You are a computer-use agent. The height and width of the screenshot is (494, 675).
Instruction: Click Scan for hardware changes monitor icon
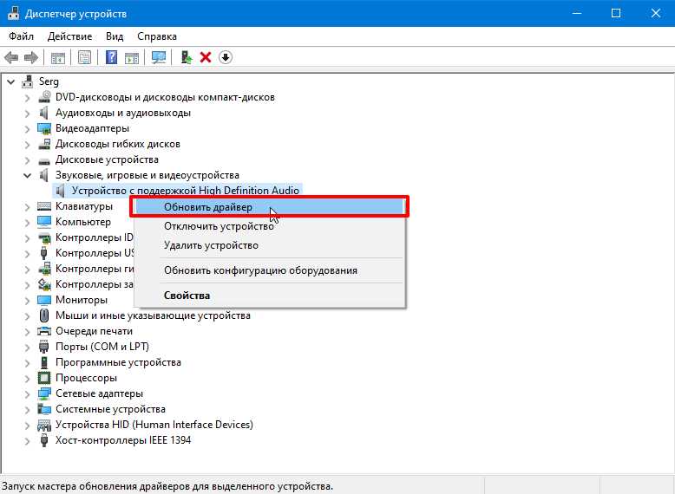point(159,57)
